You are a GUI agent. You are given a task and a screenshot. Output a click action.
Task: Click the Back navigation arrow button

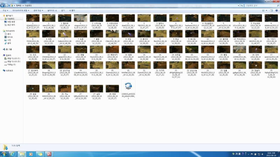click(x=2, y=6)
